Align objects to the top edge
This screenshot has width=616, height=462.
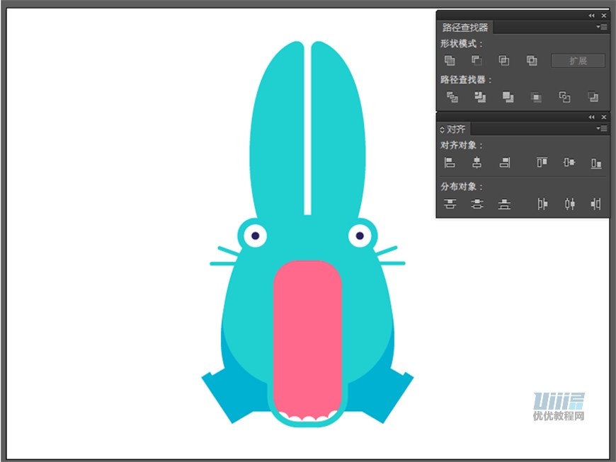point(542,163)
